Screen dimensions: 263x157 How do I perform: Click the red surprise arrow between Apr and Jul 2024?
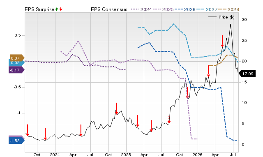(81, 130)
